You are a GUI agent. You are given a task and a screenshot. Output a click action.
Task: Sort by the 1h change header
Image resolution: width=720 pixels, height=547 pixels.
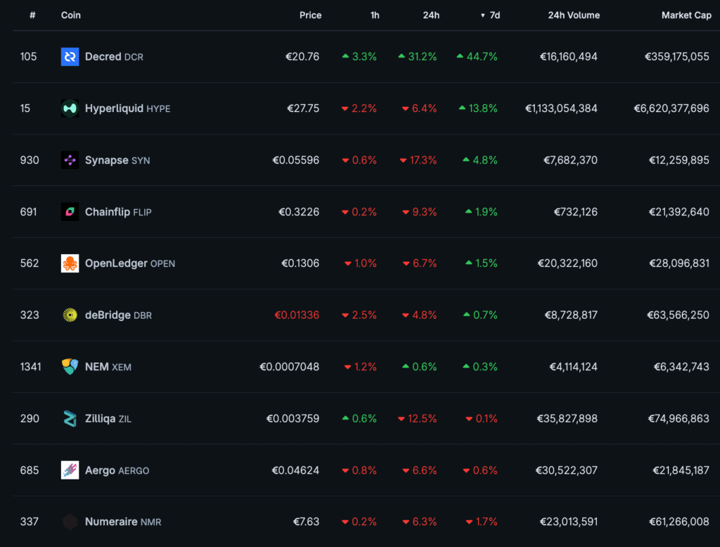pos(375,15)
